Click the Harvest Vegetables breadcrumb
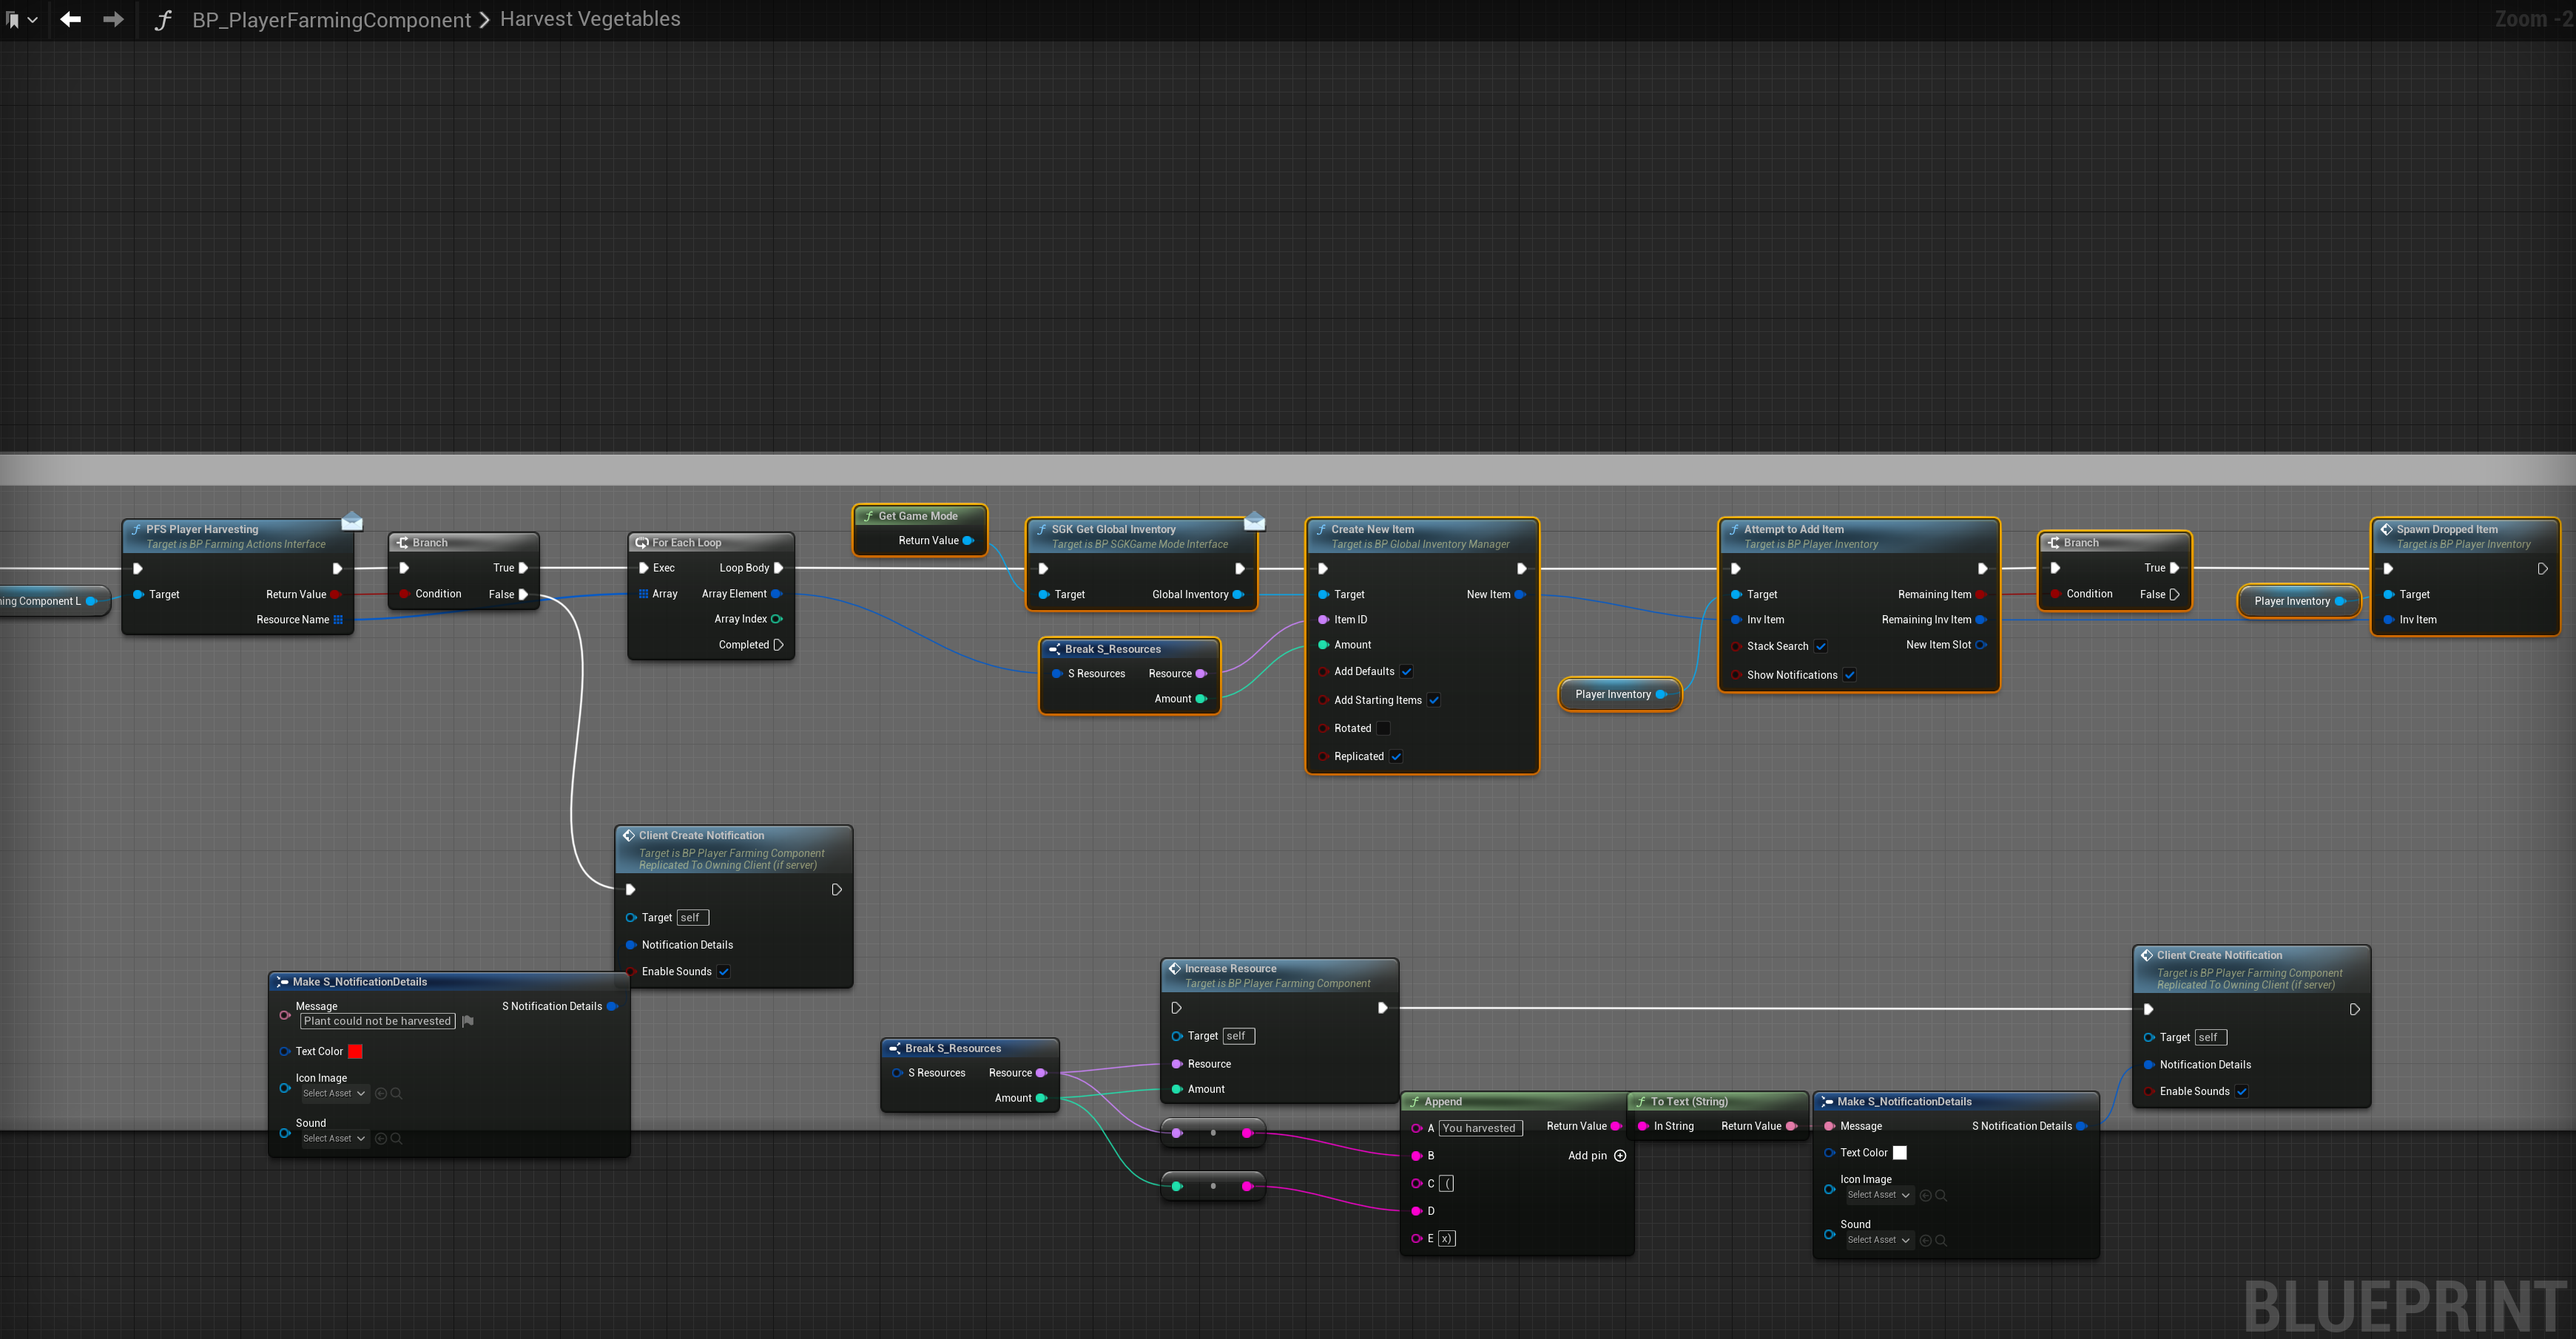 pyautogui.click(x=589, y=19)
